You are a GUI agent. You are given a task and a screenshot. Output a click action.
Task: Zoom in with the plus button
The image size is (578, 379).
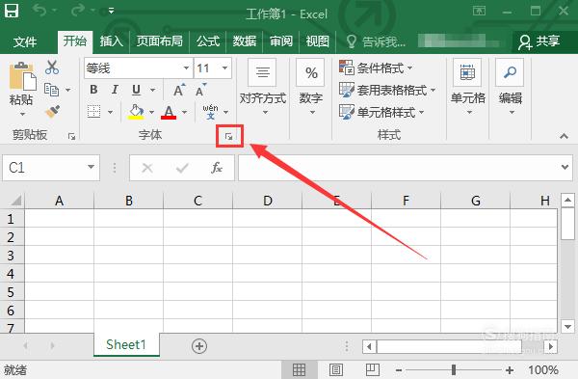point(510,369)
